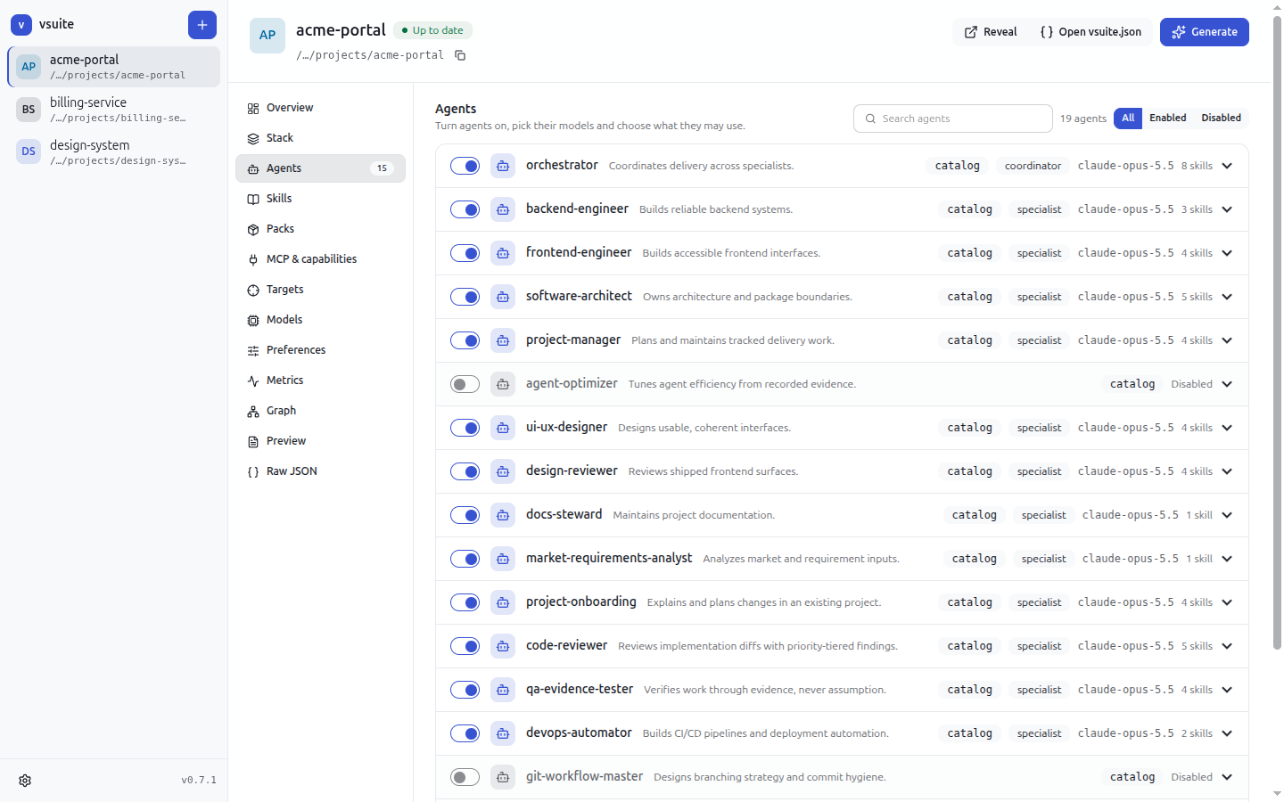The width and height of the screenshot is (1284, 802).
Task: Click the agent-optimizer robot icon
Action: (x=503, y=384)
